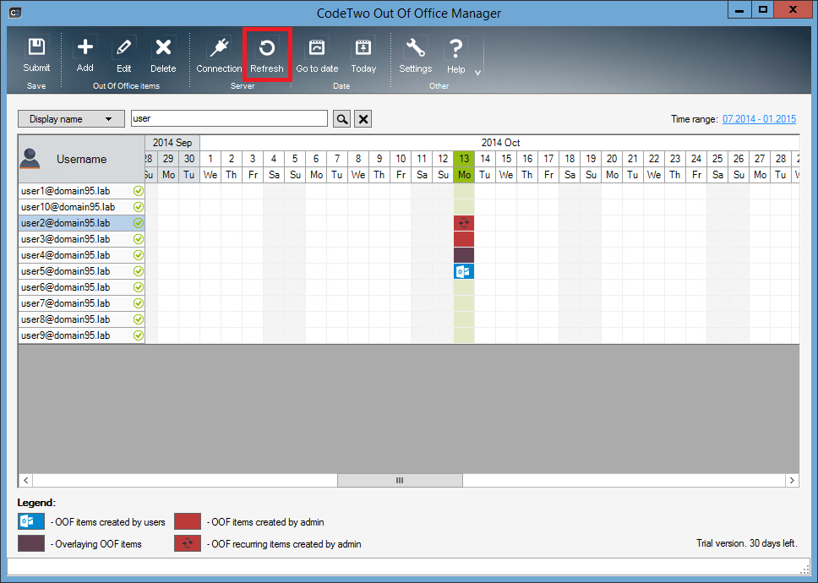Click green status check for user10
Image resolution: width=818 pixels, height=583 pixels.
tap(139, 207)
